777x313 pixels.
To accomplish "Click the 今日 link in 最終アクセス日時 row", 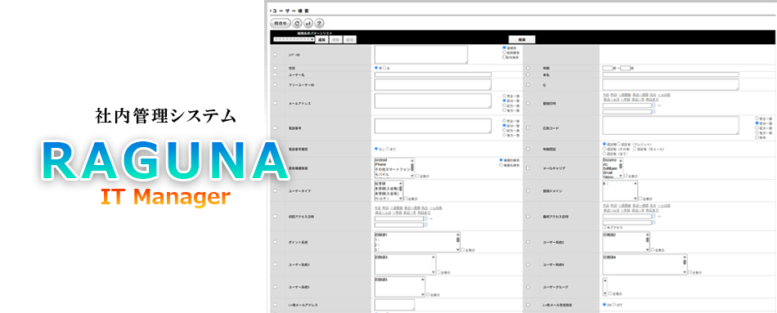I will coord(605,204).
